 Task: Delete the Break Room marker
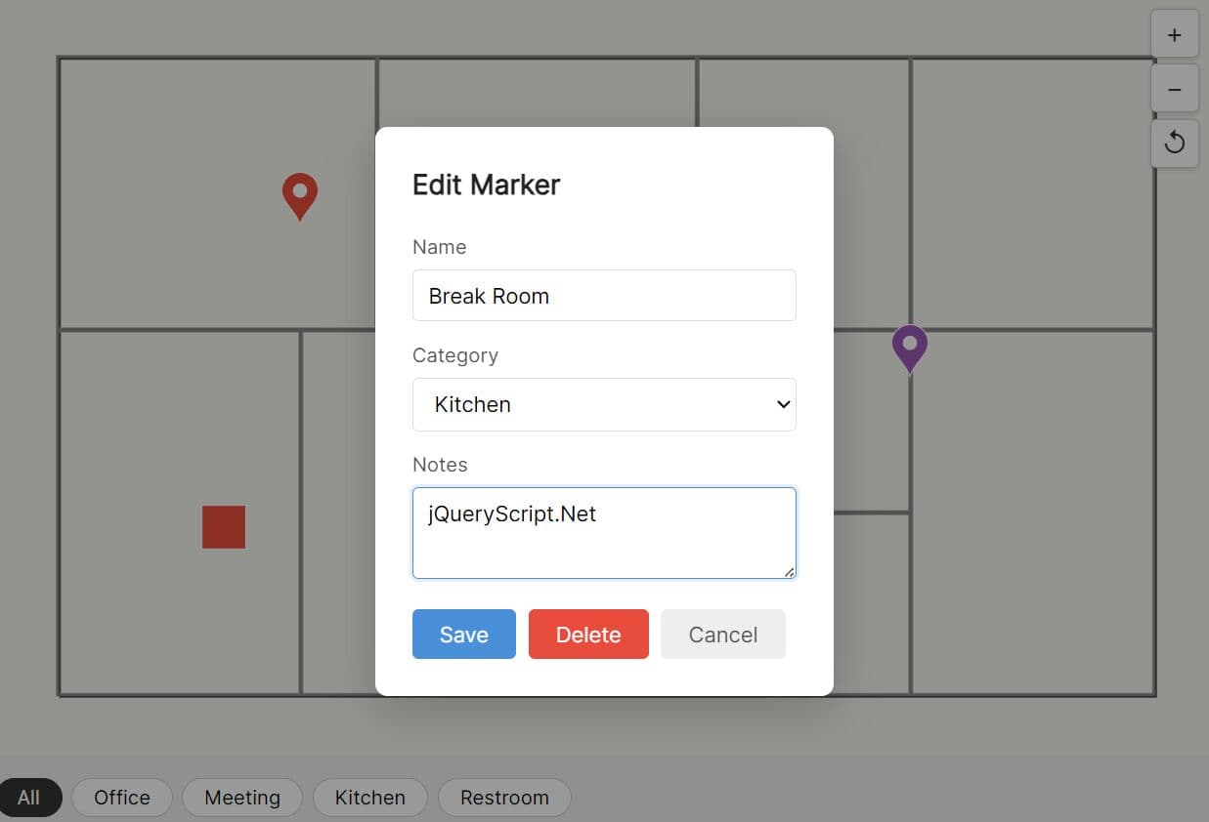588,634
